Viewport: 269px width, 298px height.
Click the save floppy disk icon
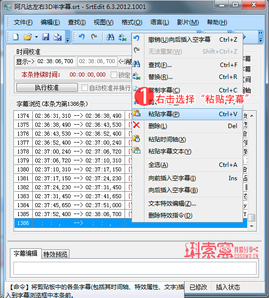46,37
